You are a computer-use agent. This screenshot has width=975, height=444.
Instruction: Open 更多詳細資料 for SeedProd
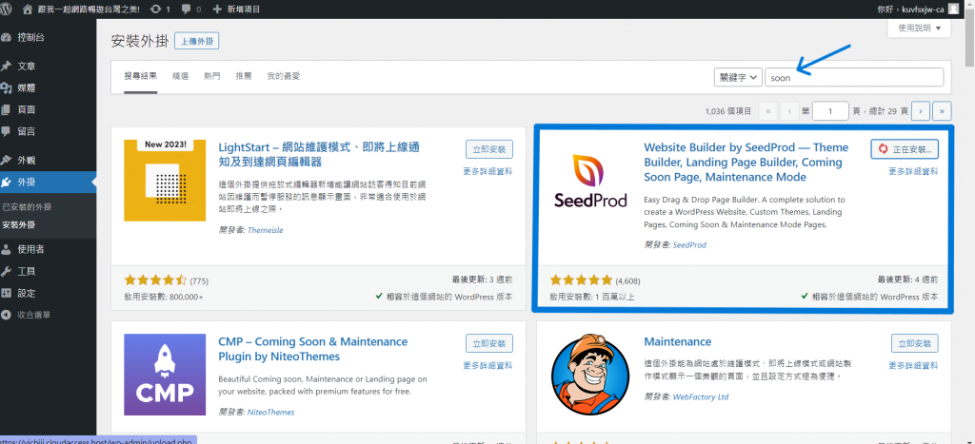pyautogui.click(x=913, y=171)
